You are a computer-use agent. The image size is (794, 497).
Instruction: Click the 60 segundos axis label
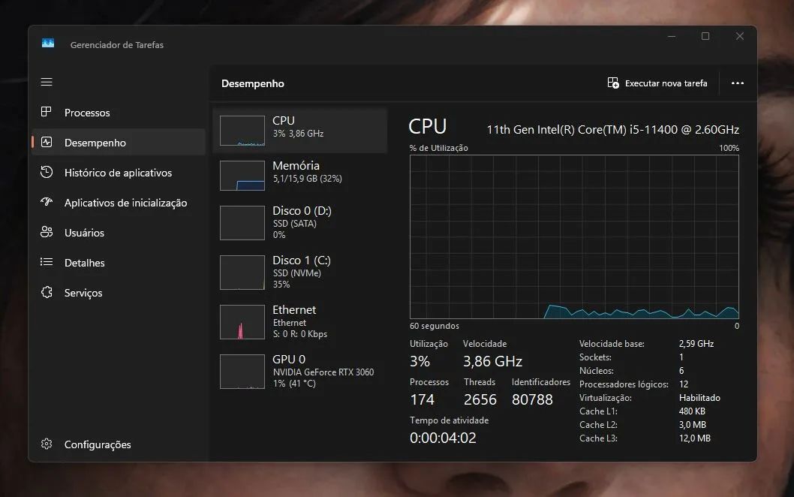435,326
